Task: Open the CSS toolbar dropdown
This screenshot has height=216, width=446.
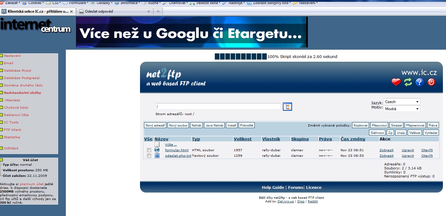Action: [53, 3]
